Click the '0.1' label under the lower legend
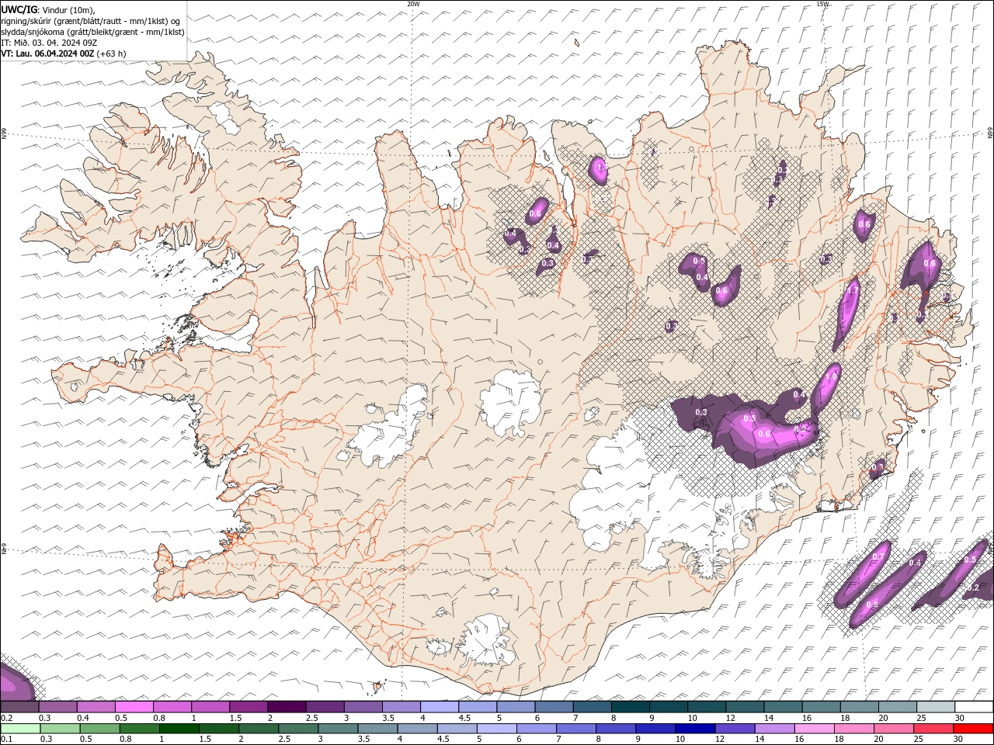994x745 pixels. coord(6,739)
